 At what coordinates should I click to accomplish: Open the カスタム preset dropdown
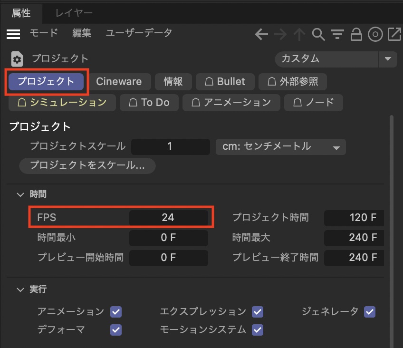[387, 59]
